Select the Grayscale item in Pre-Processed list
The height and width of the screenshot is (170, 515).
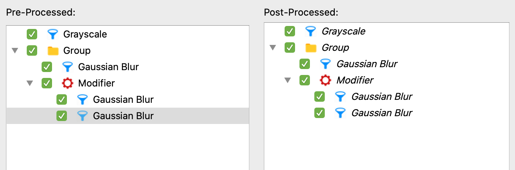tap(85, 35)
